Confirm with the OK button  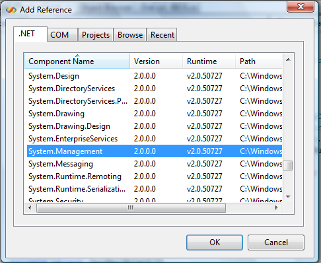tap(215, 243)
